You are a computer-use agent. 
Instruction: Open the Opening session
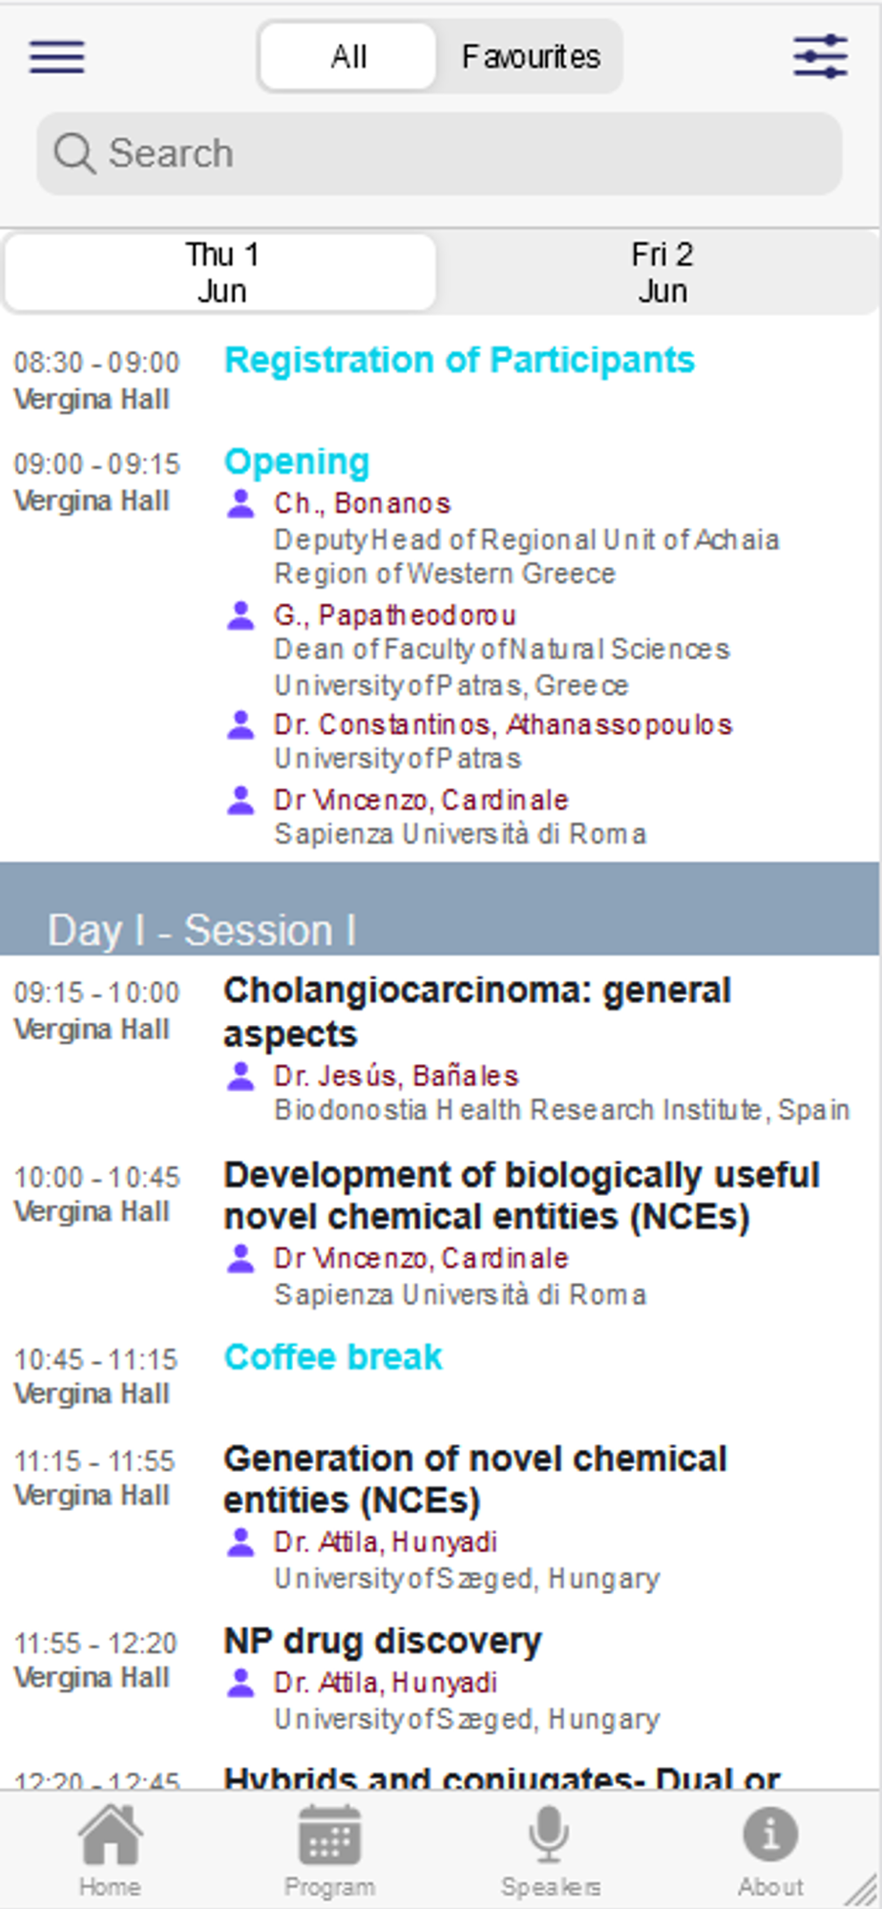point(297,462)
